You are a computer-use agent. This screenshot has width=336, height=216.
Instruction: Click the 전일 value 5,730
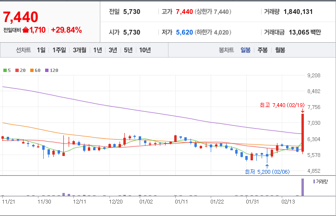[132, 12]
